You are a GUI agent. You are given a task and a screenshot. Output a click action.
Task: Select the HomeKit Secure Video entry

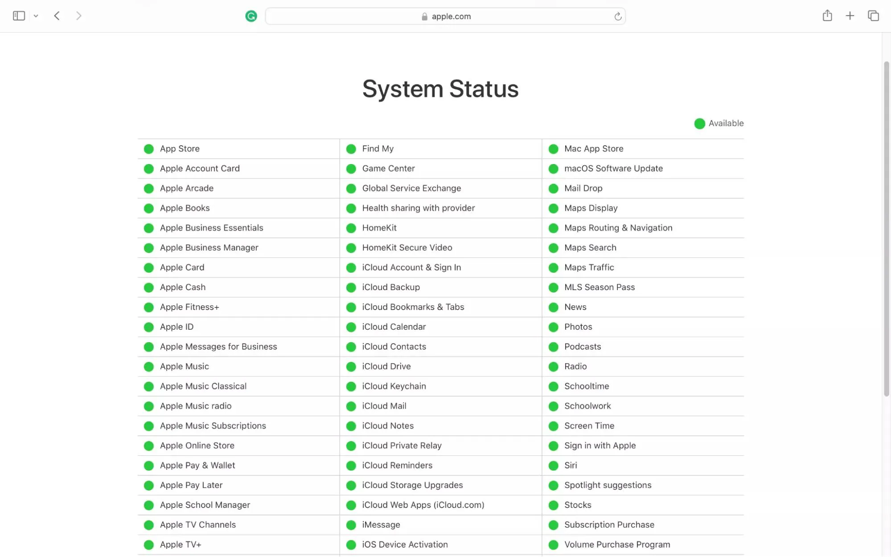[407, 248]
